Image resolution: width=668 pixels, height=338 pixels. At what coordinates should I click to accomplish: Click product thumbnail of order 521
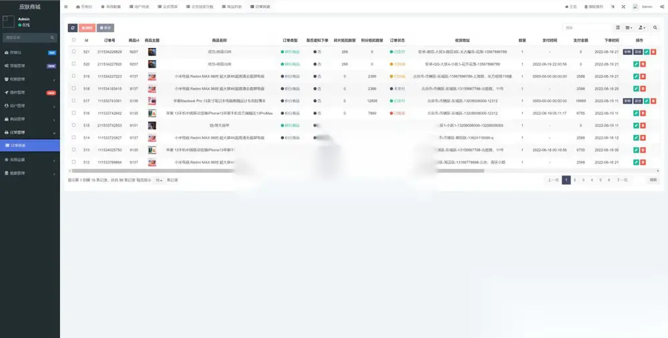(152, 52)
